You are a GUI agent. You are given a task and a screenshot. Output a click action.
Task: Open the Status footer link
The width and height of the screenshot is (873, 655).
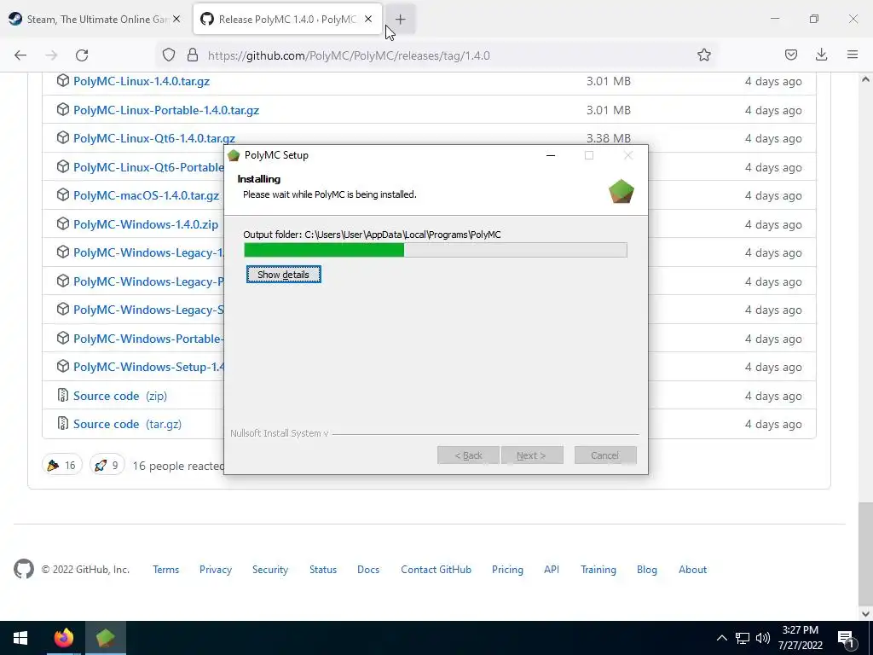pos(323,570)
